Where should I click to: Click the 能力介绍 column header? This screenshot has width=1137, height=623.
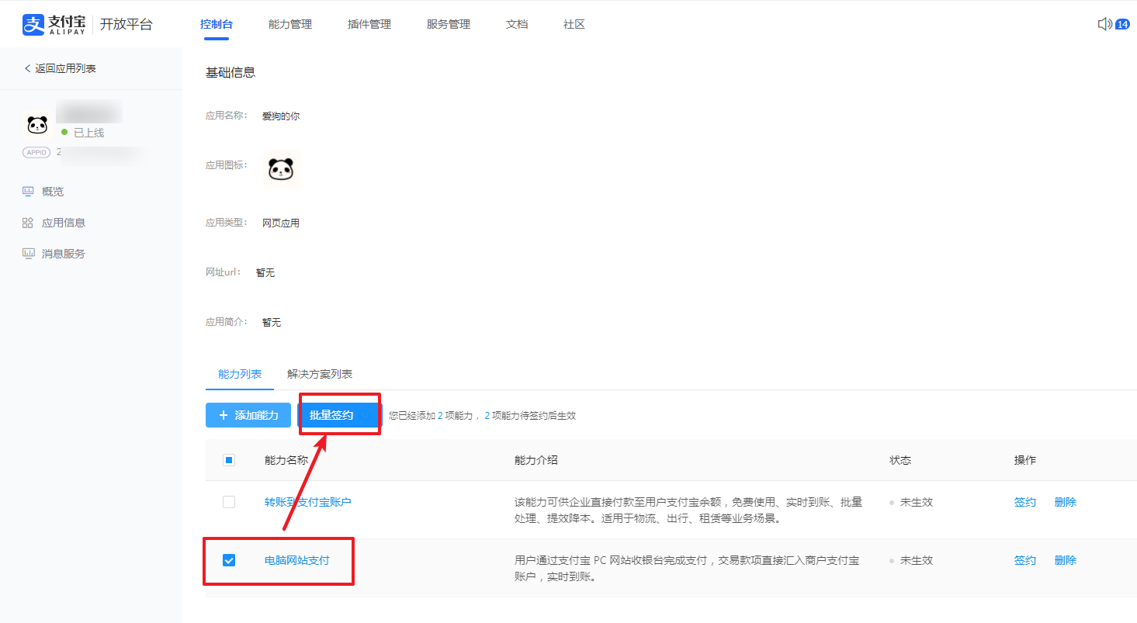click(x=536, y=460)
